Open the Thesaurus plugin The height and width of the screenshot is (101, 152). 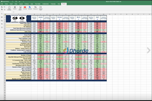(x=36, y=8)
